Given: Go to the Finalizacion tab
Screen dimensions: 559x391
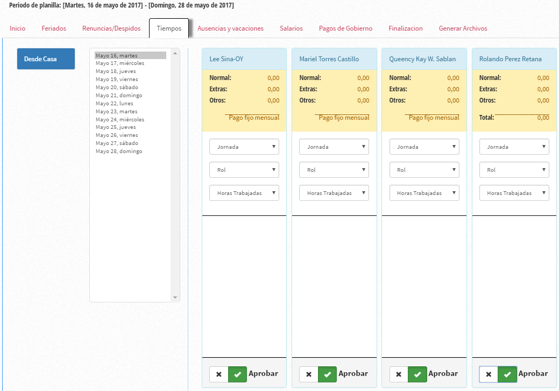Looking at the screenshot, I should click(405, 28).
